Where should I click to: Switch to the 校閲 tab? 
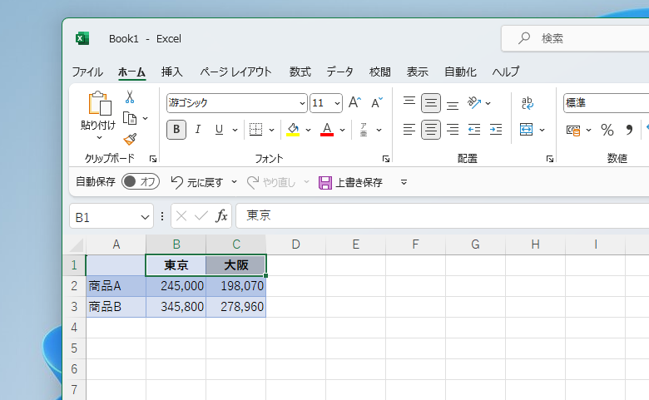tap(380, 72)
